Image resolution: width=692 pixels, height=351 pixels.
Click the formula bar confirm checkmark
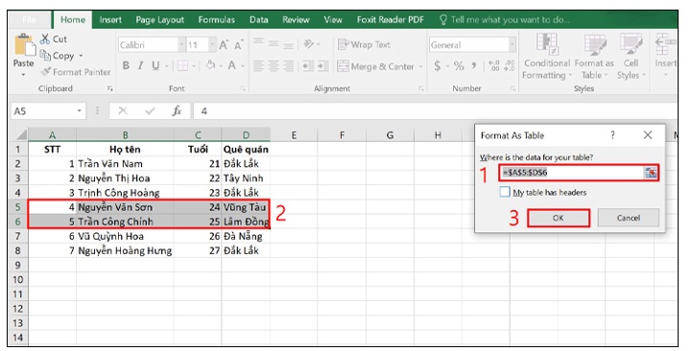pyautogui.click(x=150, y=111)
